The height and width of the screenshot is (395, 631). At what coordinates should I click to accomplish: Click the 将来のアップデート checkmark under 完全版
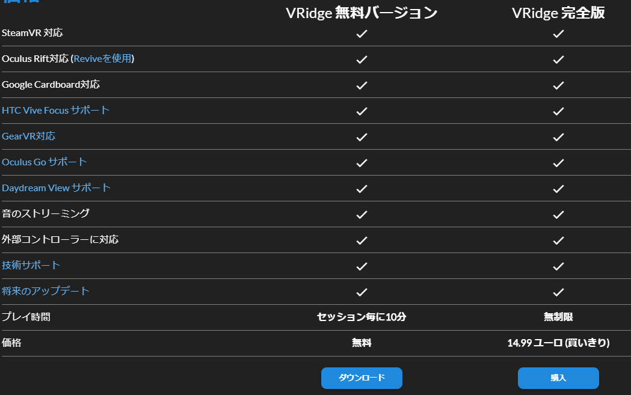tap(558, 292)
